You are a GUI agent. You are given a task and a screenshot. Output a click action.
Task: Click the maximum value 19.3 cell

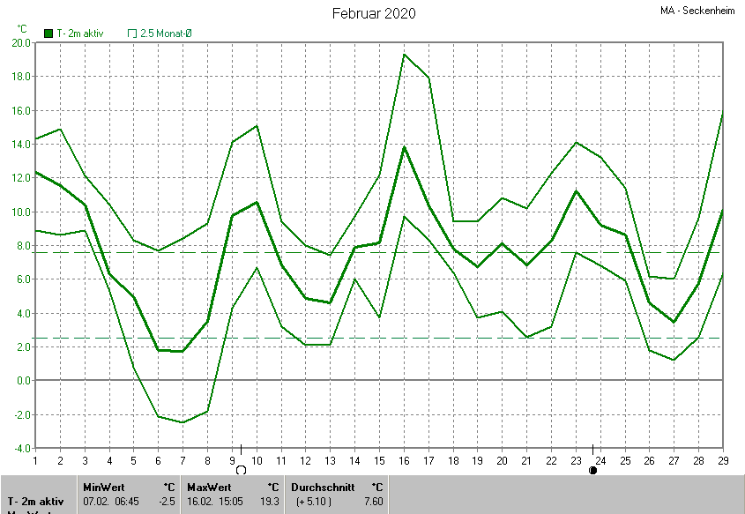[x=270, y=501]
